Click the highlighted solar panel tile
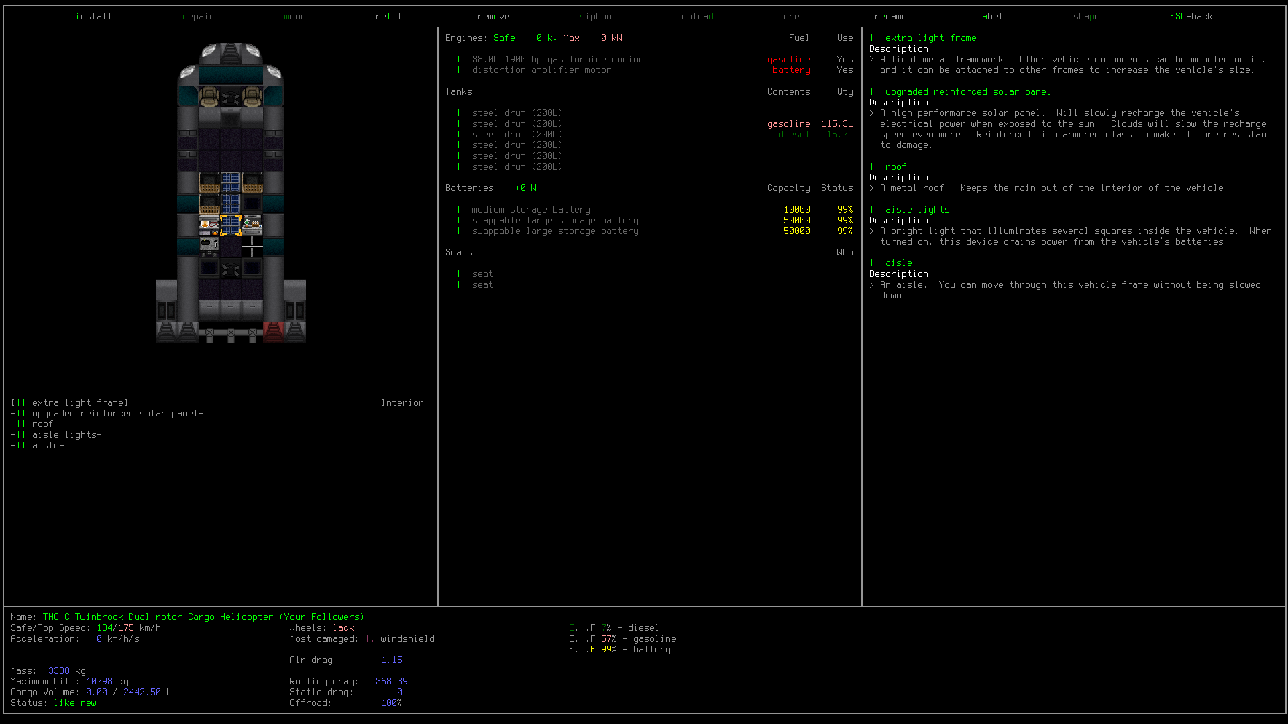Screen dimensions: 1288x724 point(231,225)
